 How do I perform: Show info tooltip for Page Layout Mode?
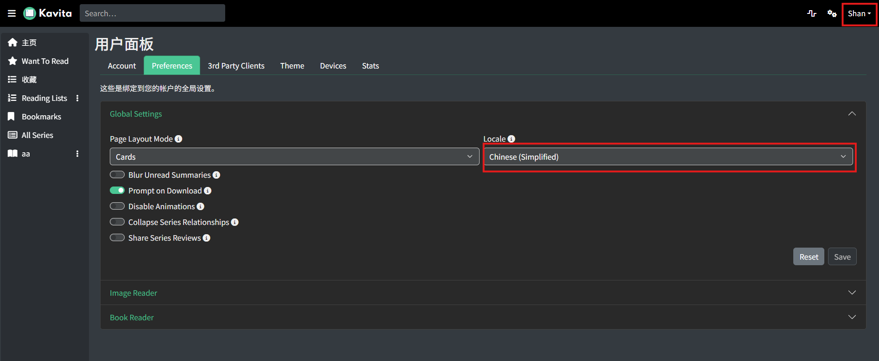click(x=178, y=139)
